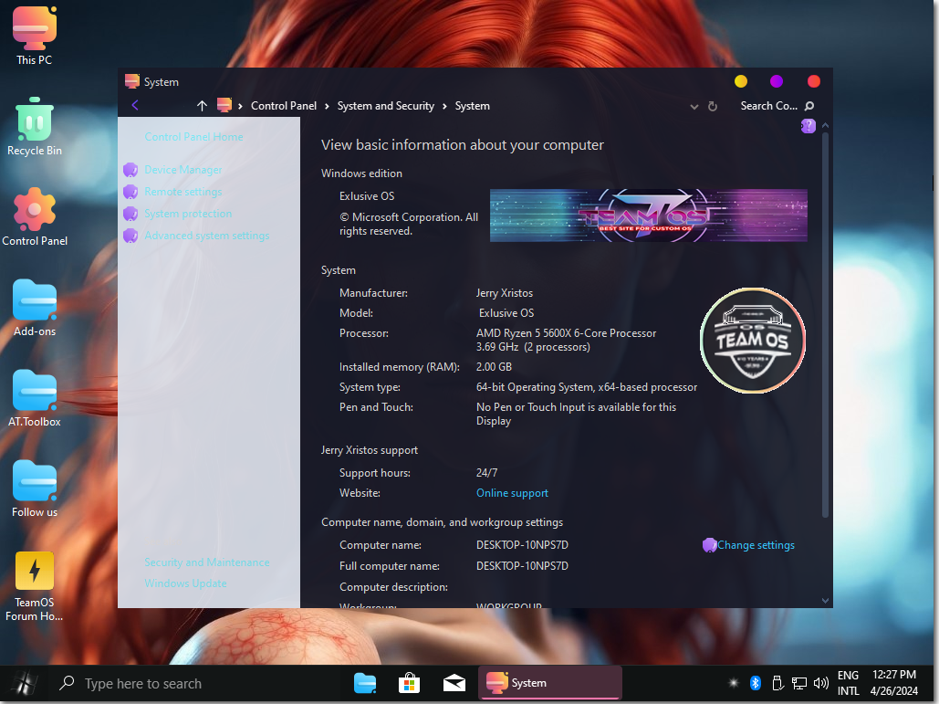
Task: Open address bar history dropdown chevron
Action: pos(694,106)
